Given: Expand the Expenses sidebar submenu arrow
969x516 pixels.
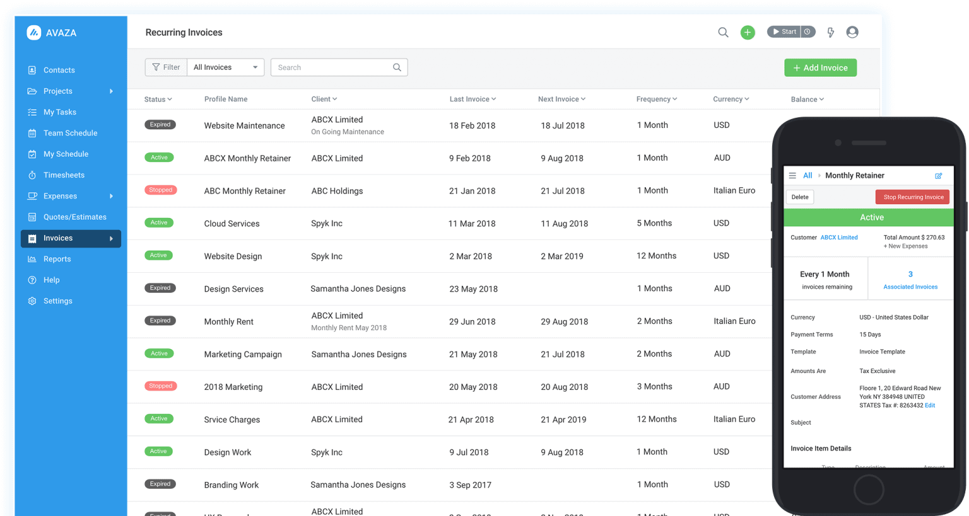Looking at the screenshot, I should point(111,196).
